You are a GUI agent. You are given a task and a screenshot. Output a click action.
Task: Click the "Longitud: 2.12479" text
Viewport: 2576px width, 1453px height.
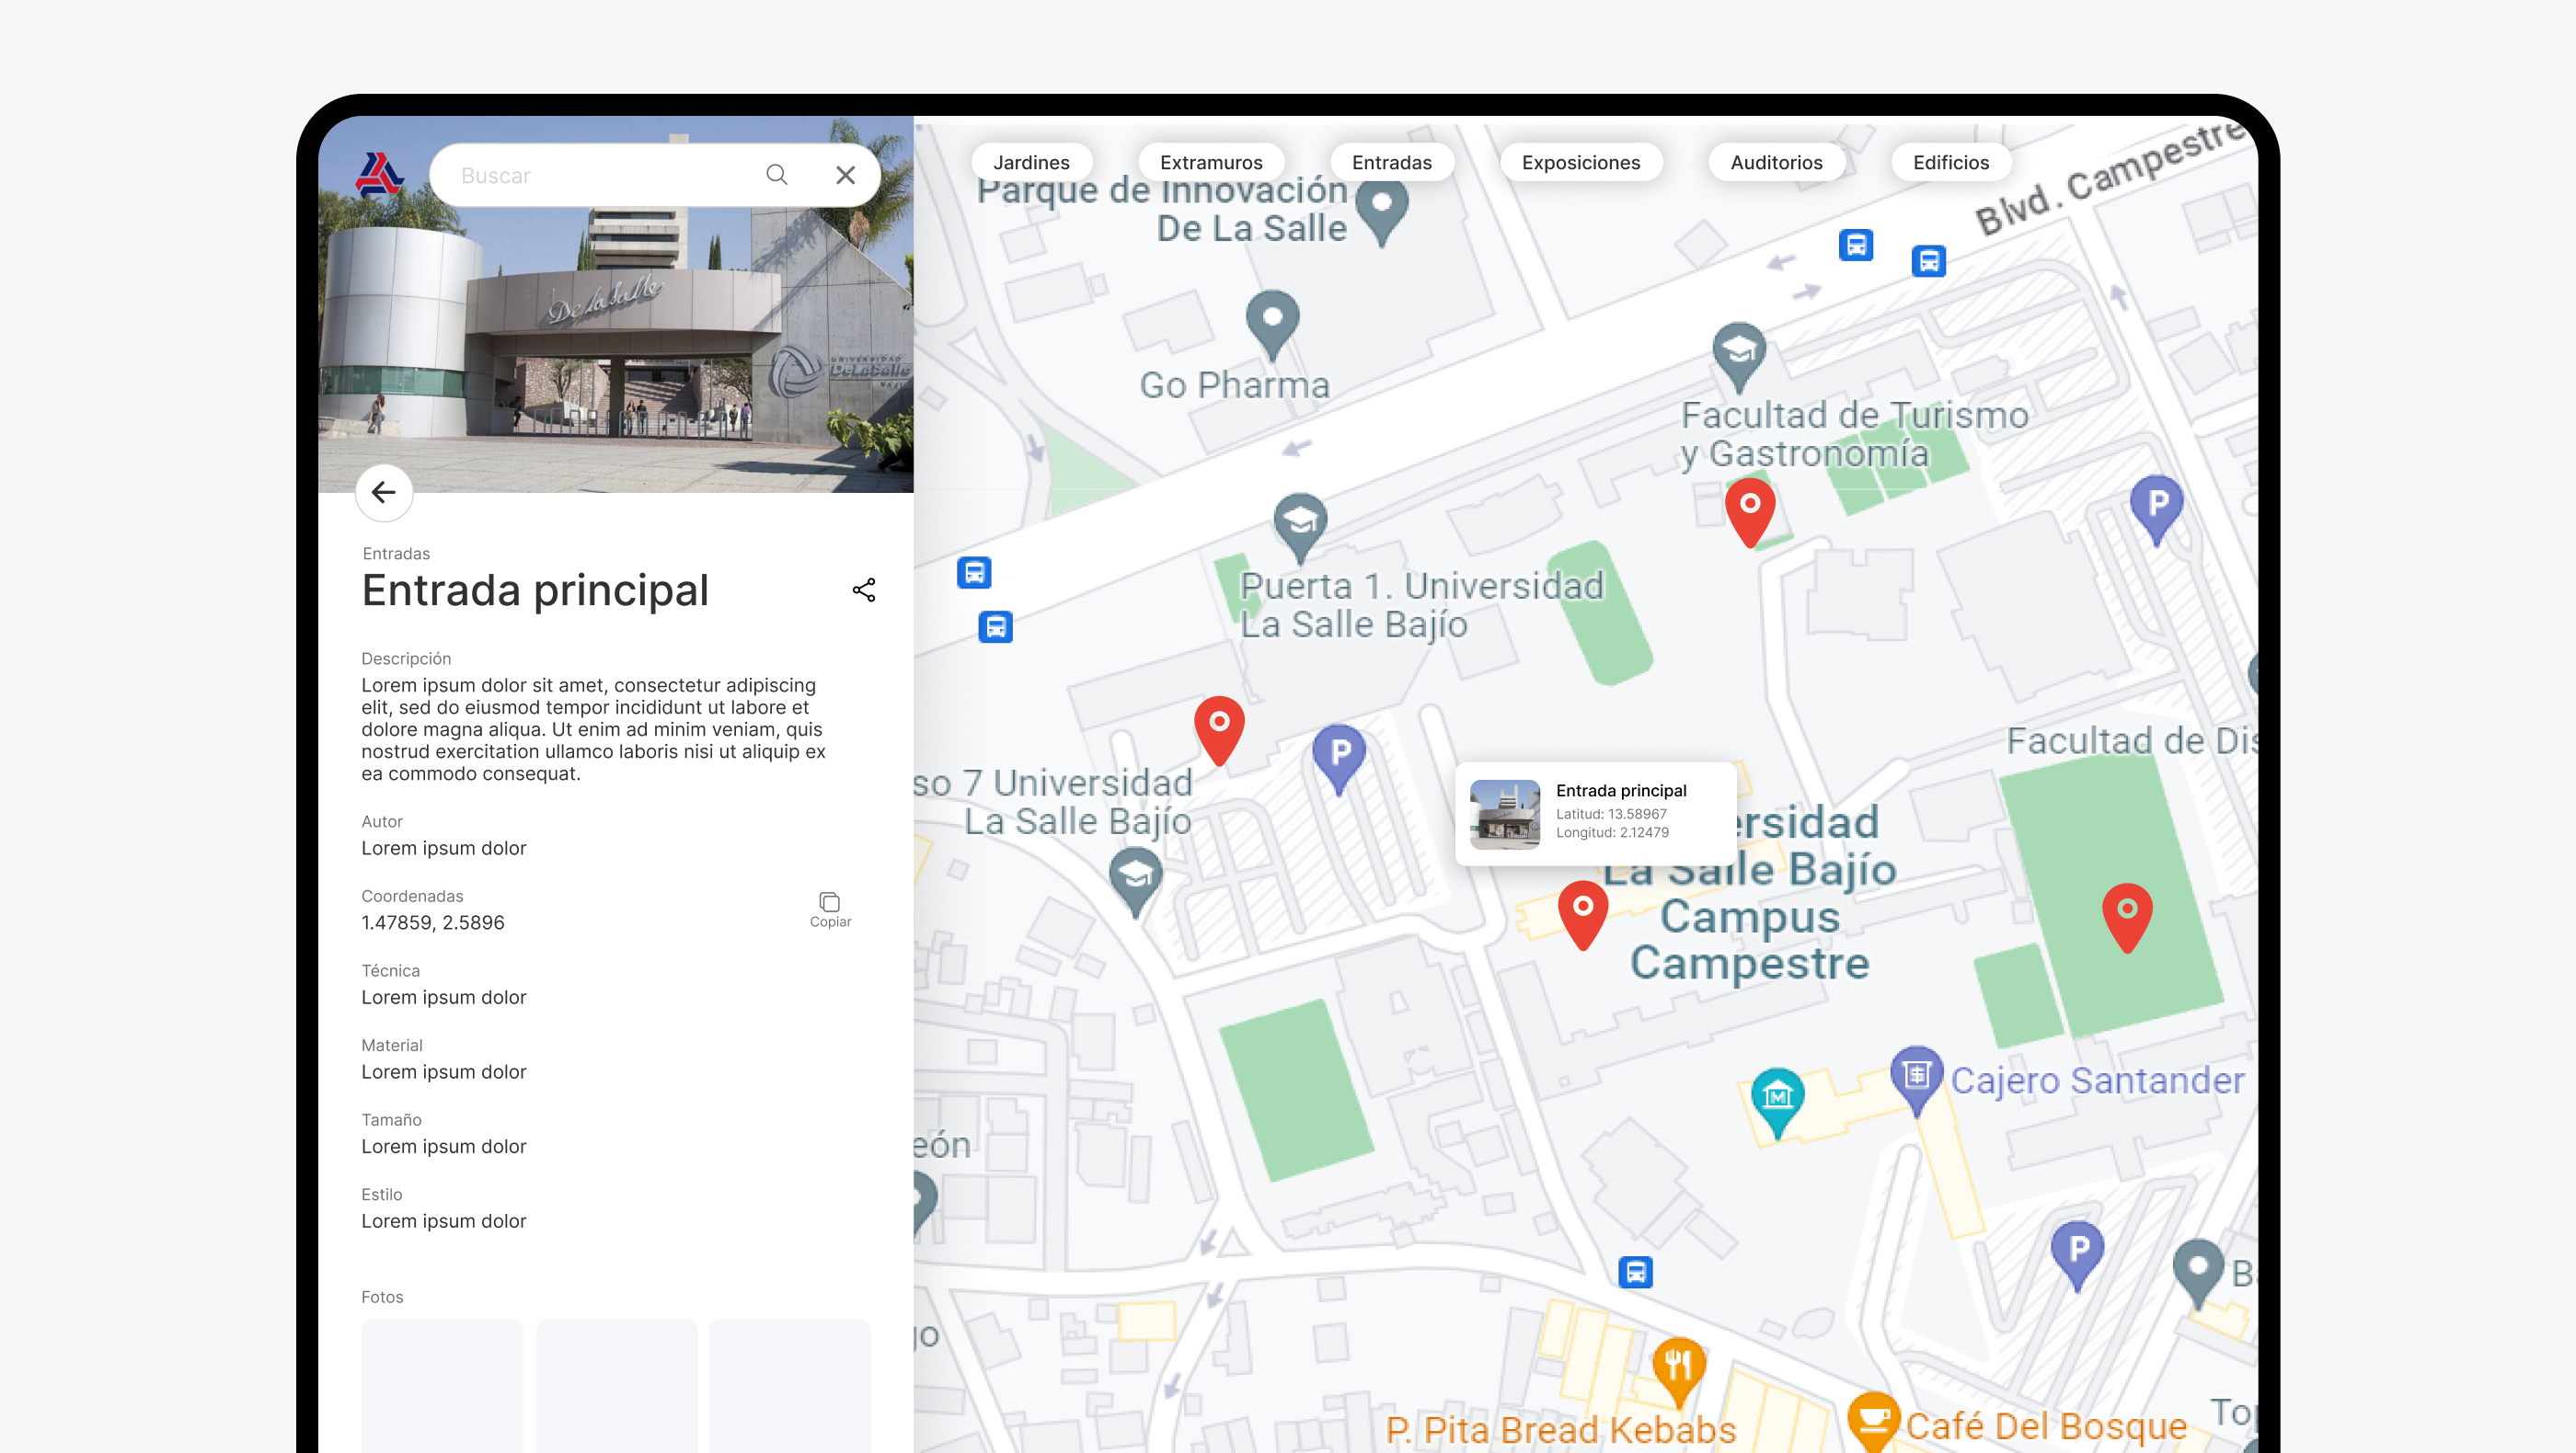1612,831
